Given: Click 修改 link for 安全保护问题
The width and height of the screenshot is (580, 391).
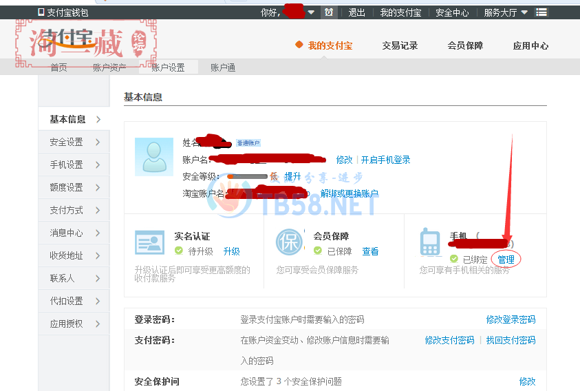Looking at the screenshot, I should [x=527, y=381].
